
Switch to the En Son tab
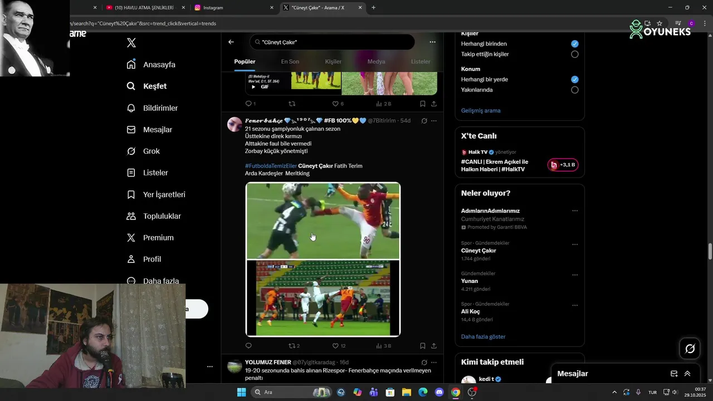click(290, 62)
